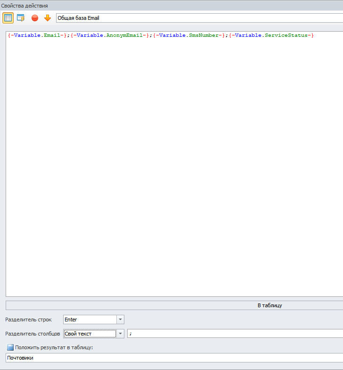
Task: Click the table name field 'Почтовики'
Action: [174, 358]
